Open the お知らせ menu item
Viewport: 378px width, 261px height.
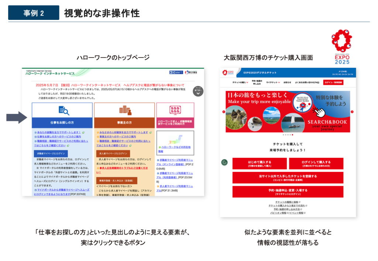[x=287, y=83]
